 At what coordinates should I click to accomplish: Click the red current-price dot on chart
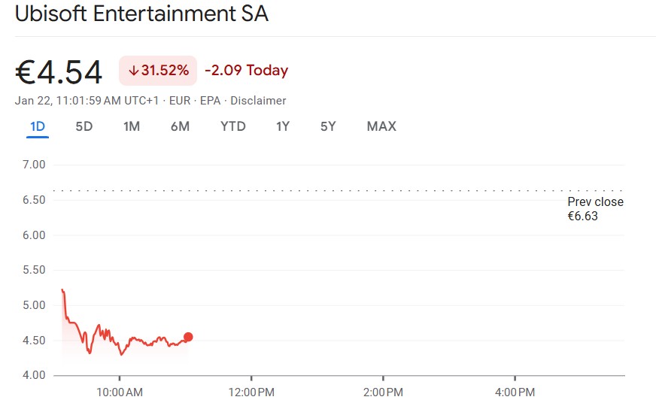188,337
